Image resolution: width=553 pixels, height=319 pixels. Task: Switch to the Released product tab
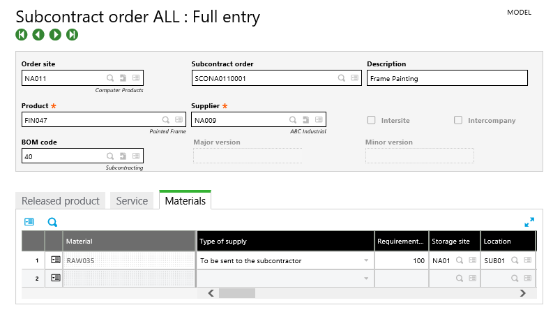tap(61, 201)
